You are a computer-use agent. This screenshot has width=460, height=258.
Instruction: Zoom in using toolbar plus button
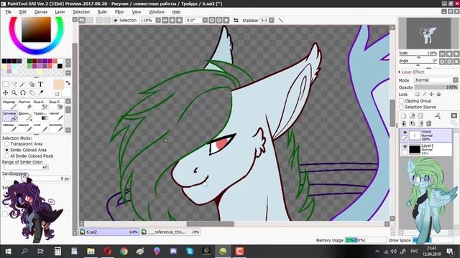tap(172, 20)
